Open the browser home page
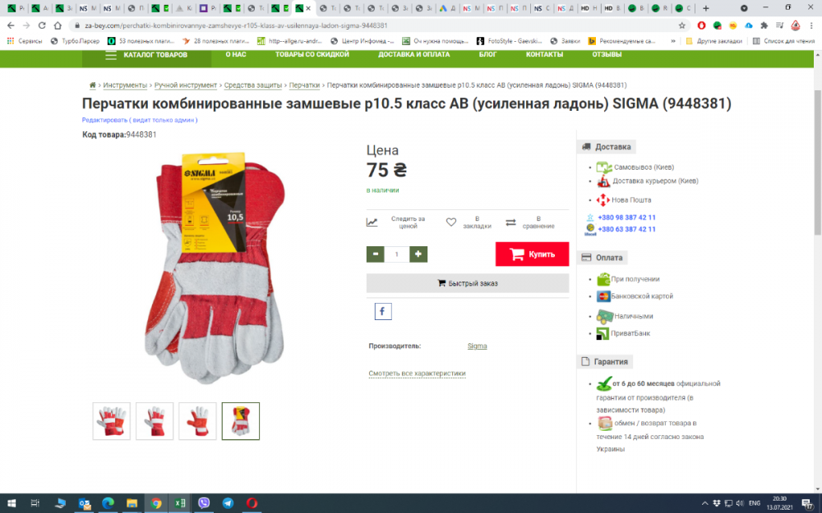The height and width of the screenshot is (513, 822). point(58,25)
